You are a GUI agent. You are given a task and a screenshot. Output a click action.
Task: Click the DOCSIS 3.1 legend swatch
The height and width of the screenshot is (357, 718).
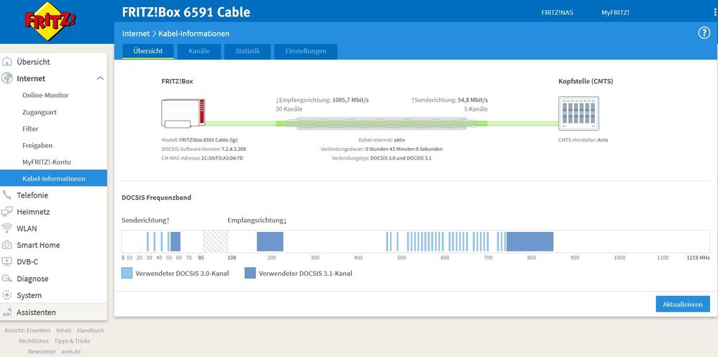click(250, 274)
